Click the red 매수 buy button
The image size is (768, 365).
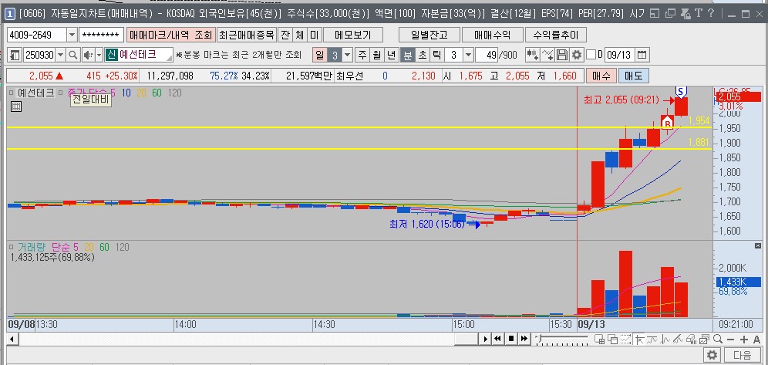pos(601,76)
